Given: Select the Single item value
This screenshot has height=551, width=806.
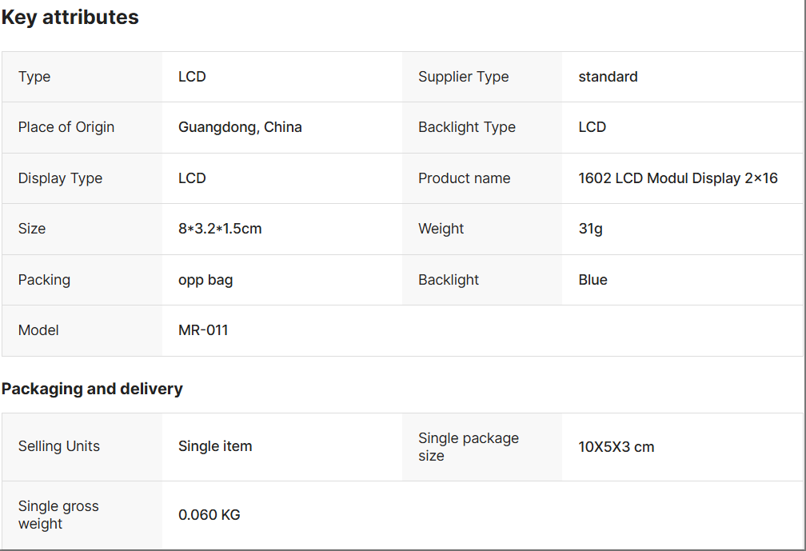Looking at the screenshot, I should [x=215, y=446].
